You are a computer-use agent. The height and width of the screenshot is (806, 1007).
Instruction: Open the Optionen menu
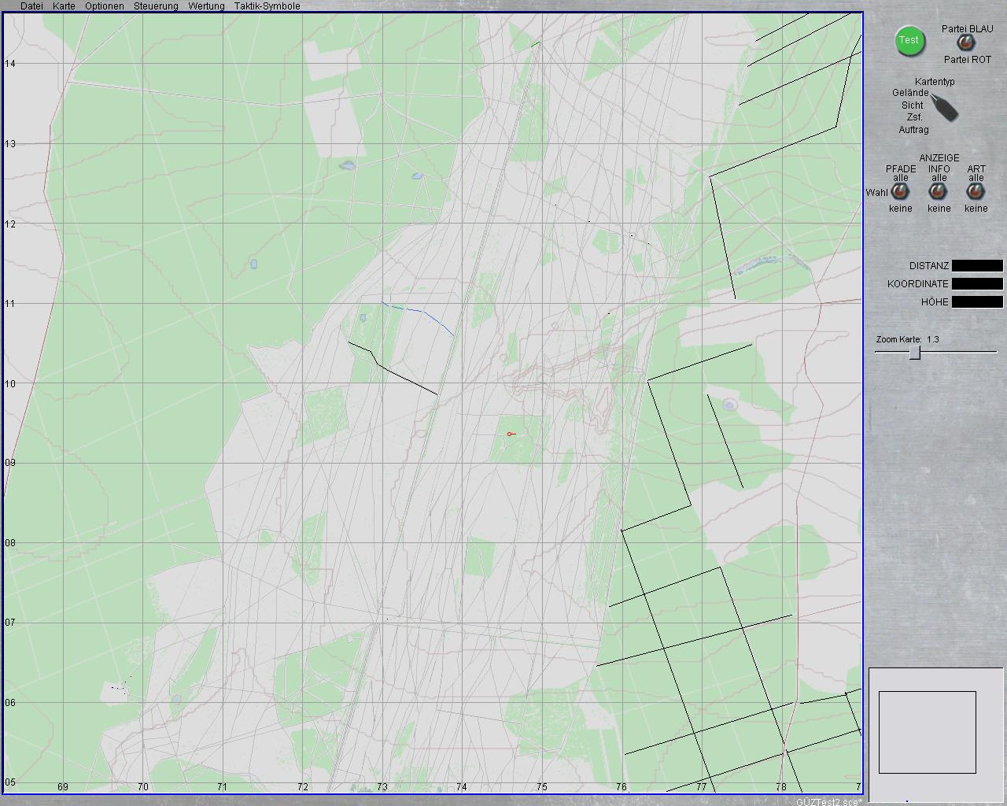104,6
